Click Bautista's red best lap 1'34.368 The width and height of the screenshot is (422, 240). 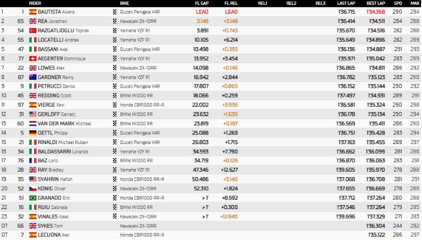coord(375,12)
